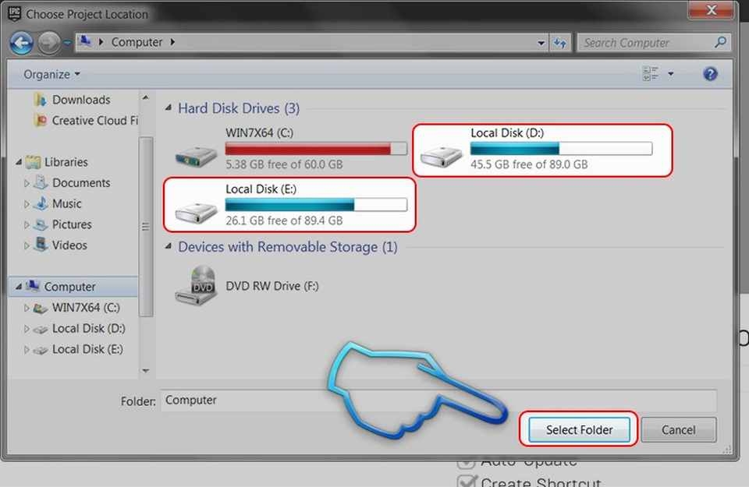Collapse the Computer tree node
Screen dimensions: 749x487
(x=19, y=287)
